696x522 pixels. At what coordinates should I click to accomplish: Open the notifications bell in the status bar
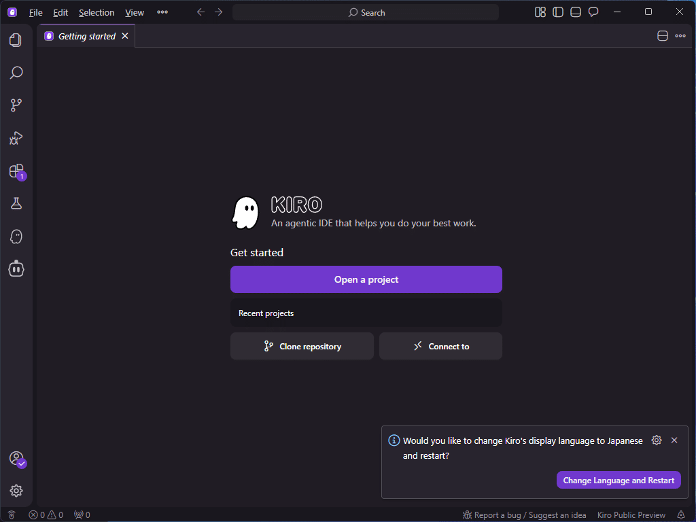681,515
